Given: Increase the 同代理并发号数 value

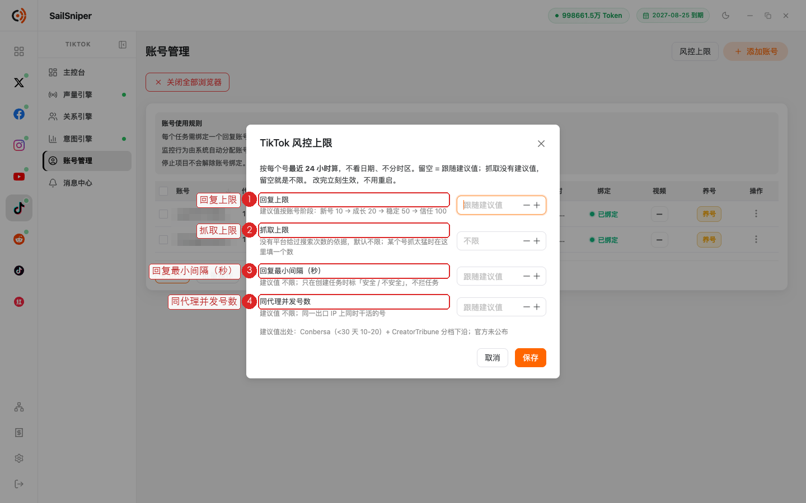Looking at the screenshot, I should (537, 307).
